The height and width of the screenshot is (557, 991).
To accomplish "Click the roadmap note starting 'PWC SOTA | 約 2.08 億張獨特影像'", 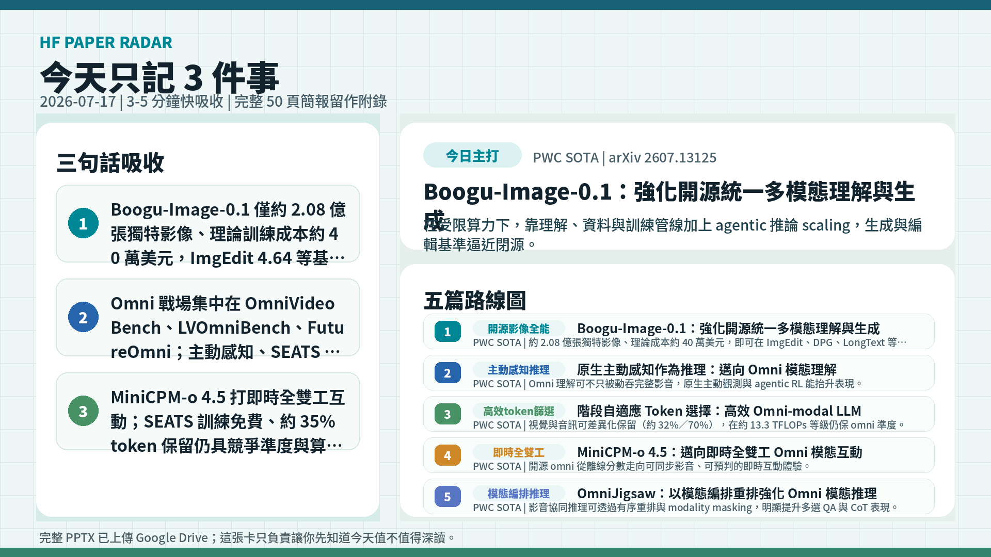I will 690,342.
